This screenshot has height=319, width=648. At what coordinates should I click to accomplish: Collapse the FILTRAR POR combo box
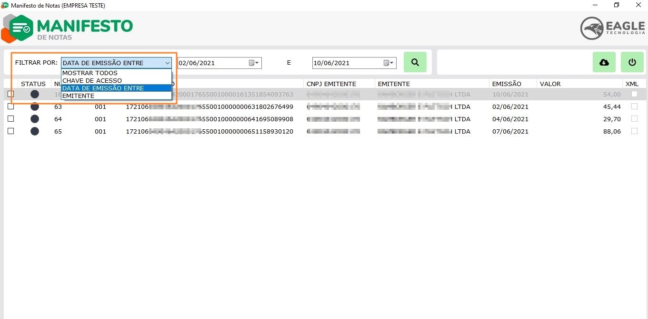[167, 63]
